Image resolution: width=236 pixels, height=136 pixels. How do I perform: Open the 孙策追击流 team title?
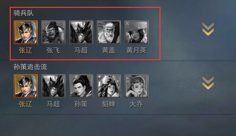point(30,67)
